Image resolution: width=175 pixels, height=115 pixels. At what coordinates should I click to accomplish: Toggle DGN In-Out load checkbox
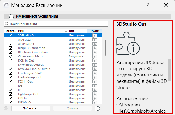[11, 61]
